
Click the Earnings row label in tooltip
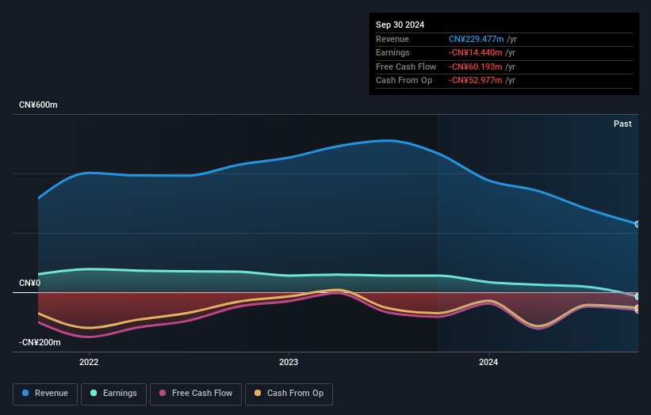(393, 52)
